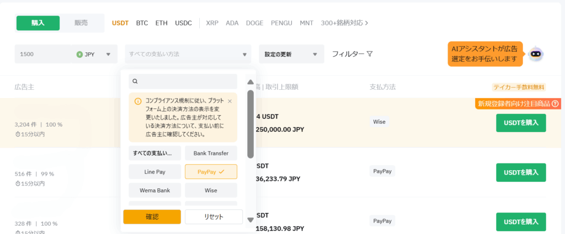Switch to the 販売 tab

pyautogui.click(x=81, y=23)
